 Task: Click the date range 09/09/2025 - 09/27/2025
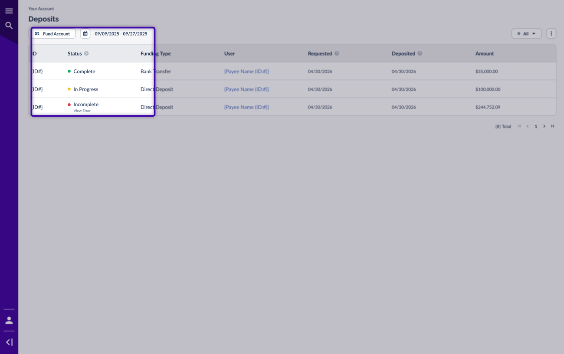click(121, 34)
